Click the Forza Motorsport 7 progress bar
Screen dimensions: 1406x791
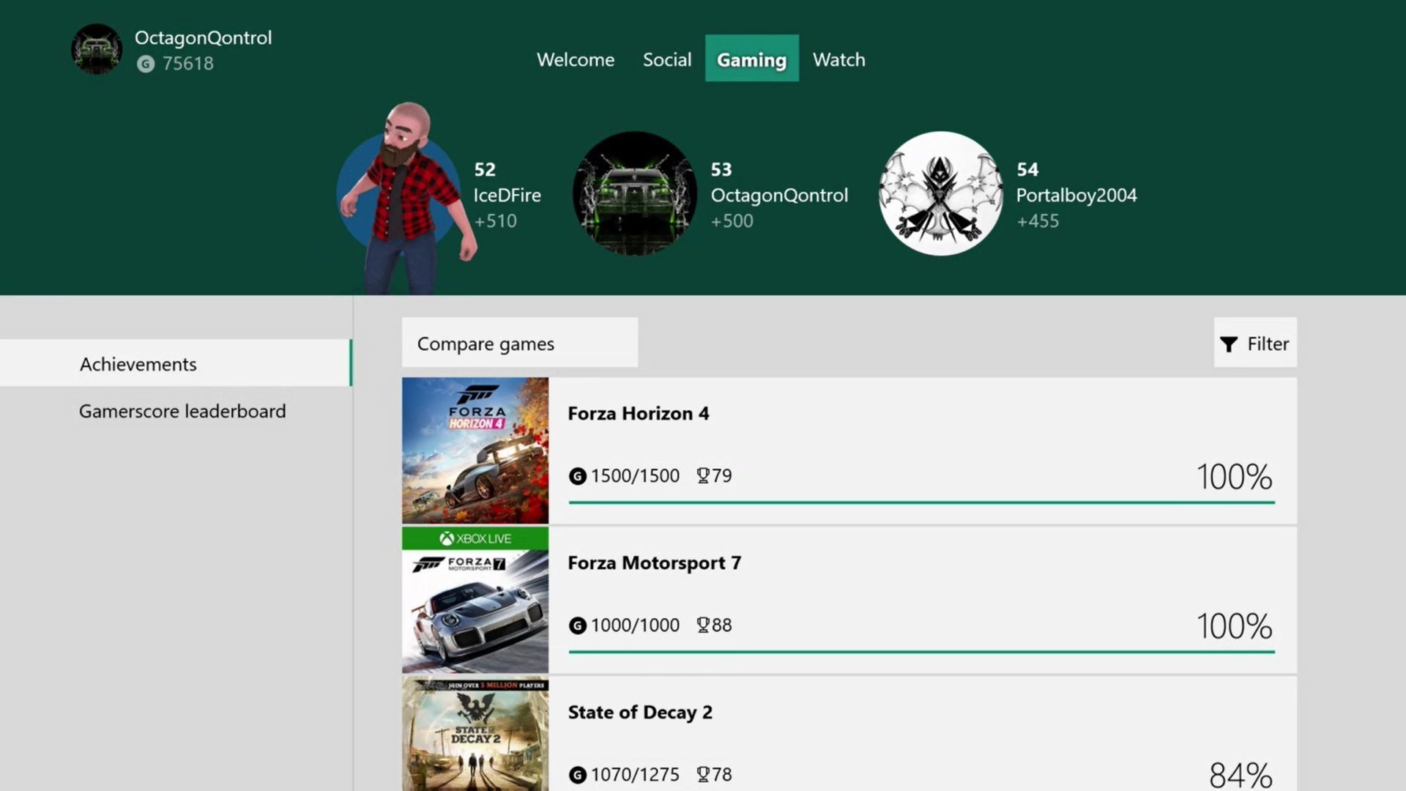coord(922,652)
